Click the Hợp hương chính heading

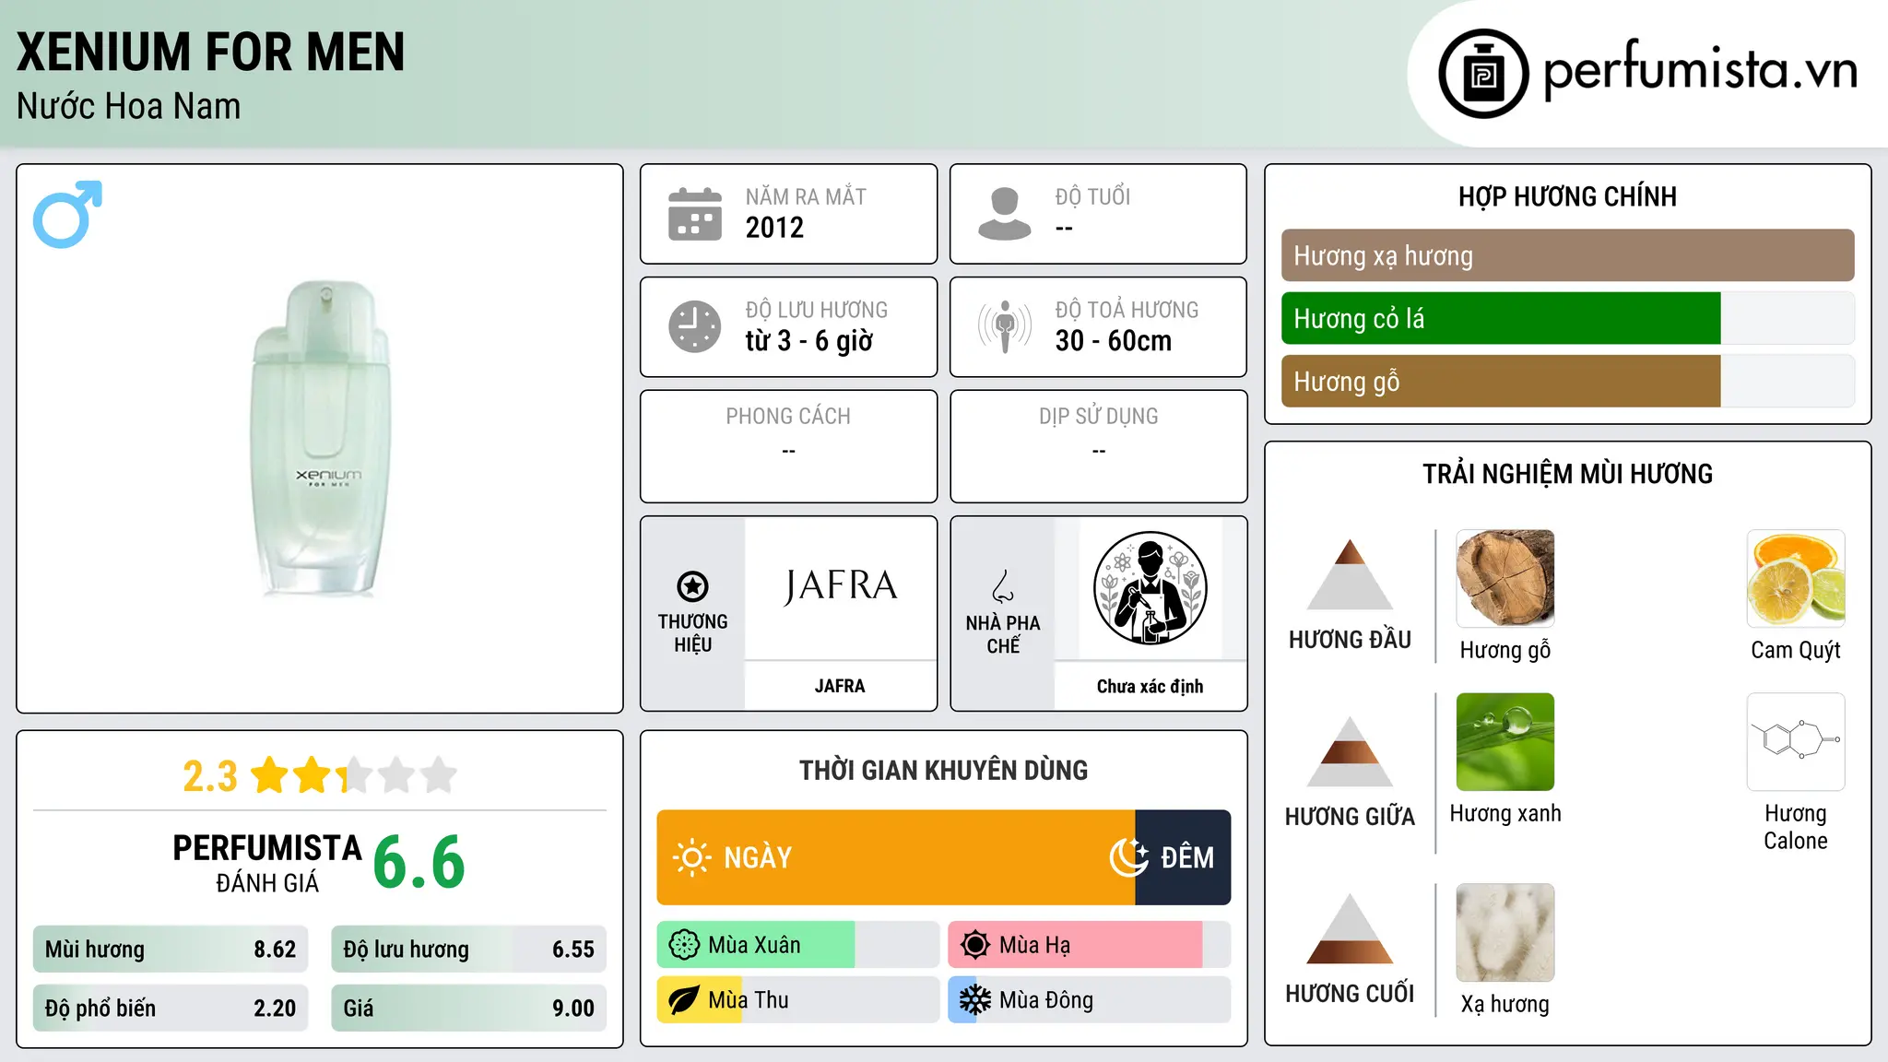point(1567,196)
